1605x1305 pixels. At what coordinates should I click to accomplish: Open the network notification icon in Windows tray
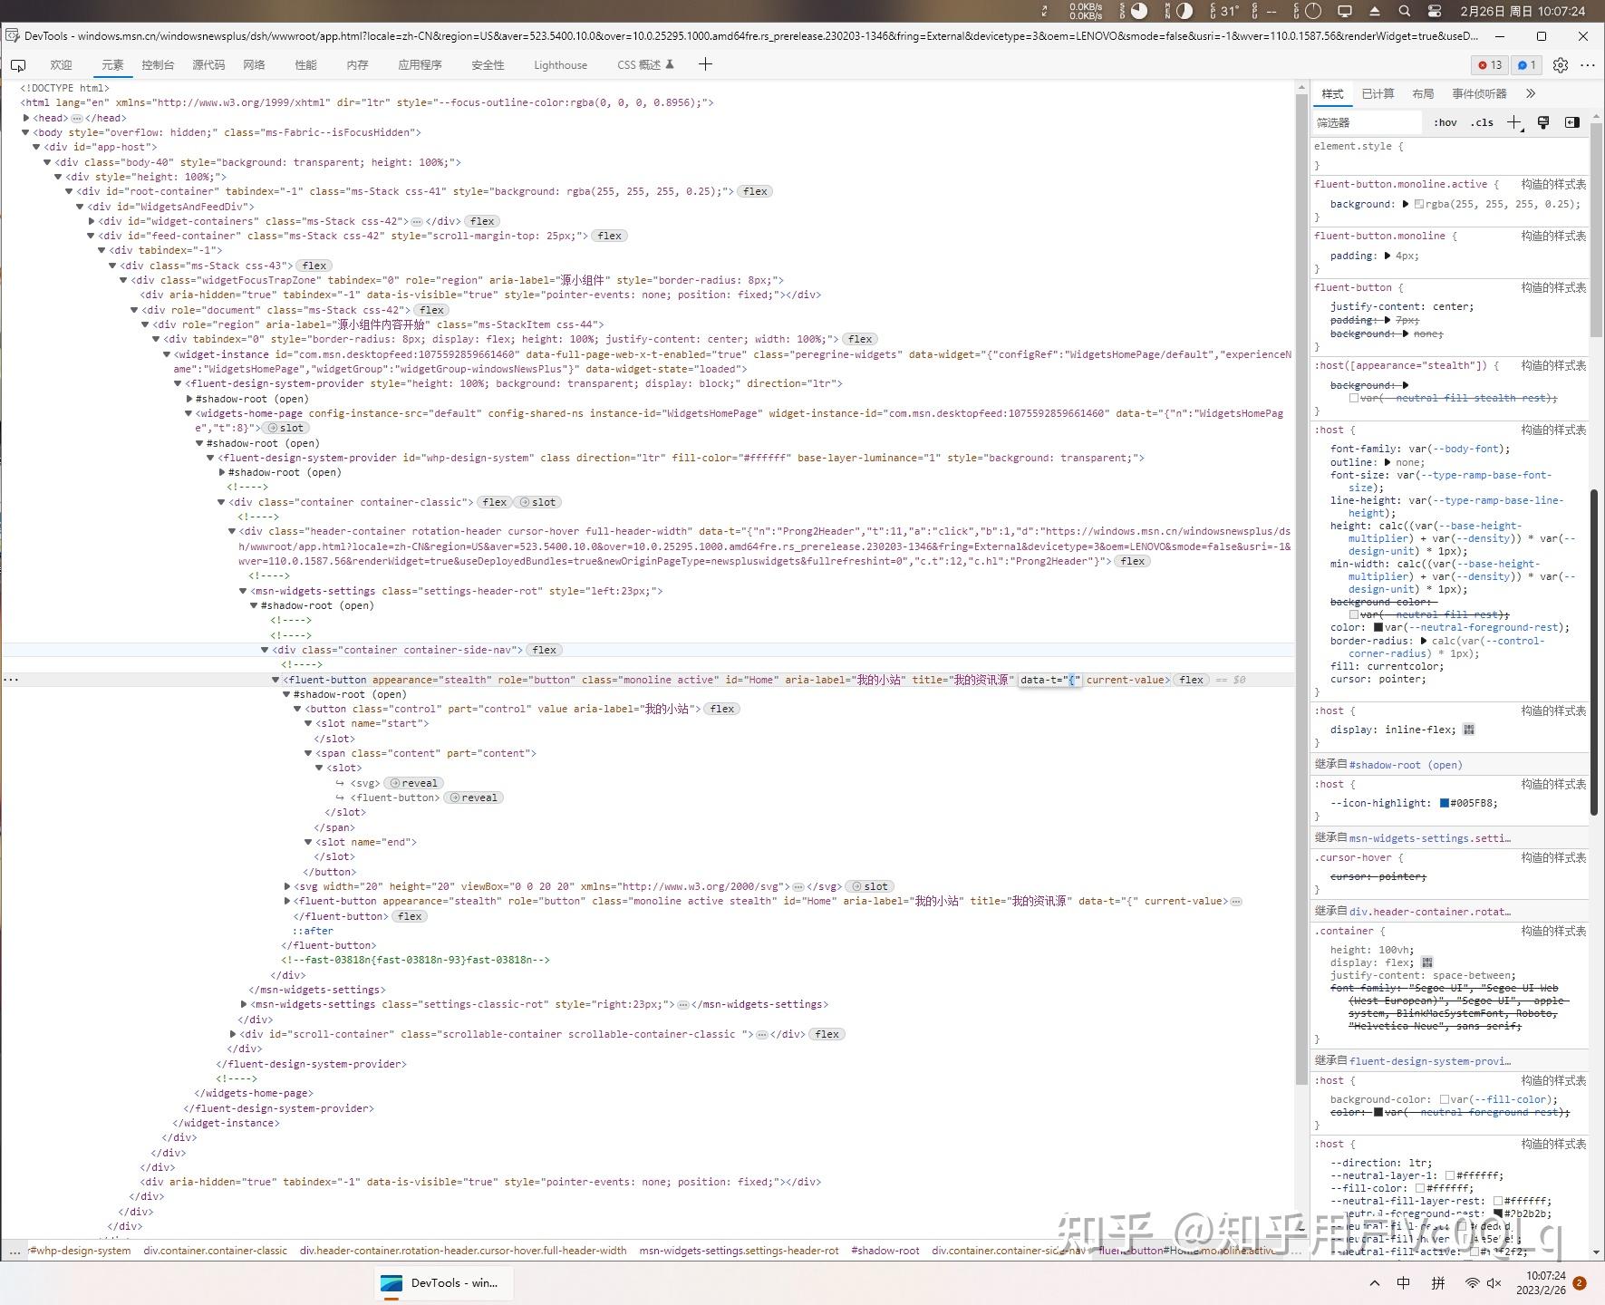point(1473,1283)
